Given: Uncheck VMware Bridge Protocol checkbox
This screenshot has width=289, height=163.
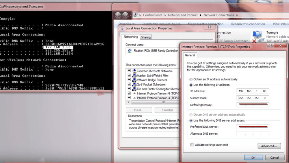Looking at the screenshot, I should coord(129,80).
